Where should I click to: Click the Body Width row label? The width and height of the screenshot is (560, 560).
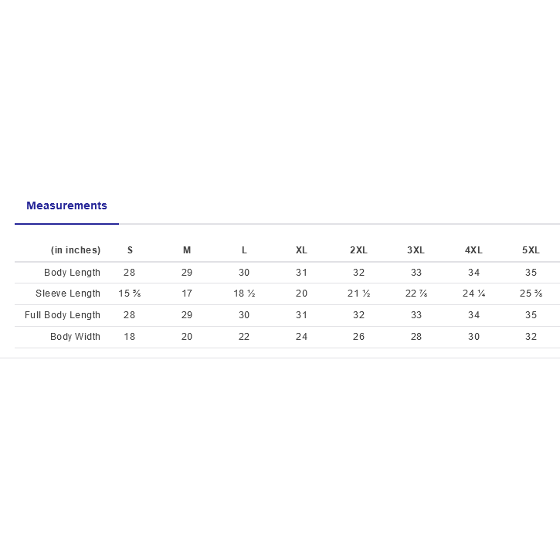pyautogui.click(x=75, y=337)
